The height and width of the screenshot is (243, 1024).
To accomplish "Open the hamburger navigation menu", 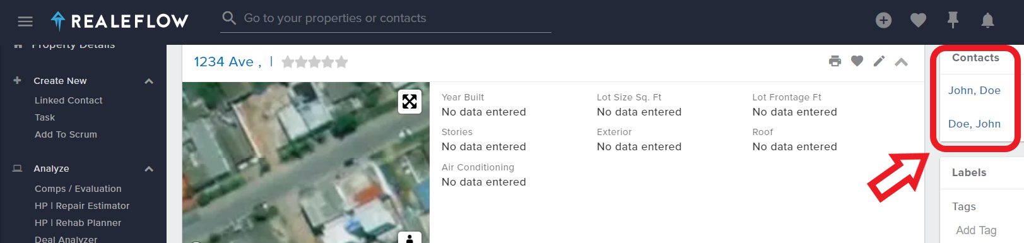I will point(25,21).
